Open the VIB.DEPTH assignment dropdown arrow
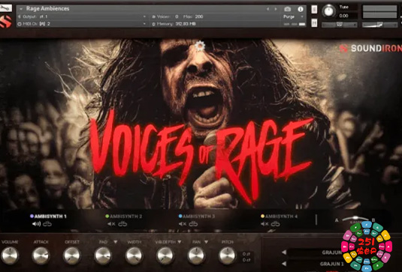 (x=179, y=242)
